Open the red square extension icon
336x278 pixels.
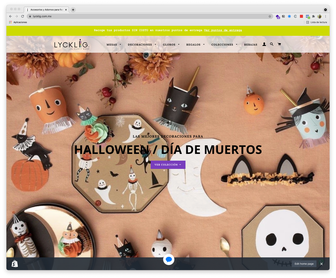click(301, 16)
